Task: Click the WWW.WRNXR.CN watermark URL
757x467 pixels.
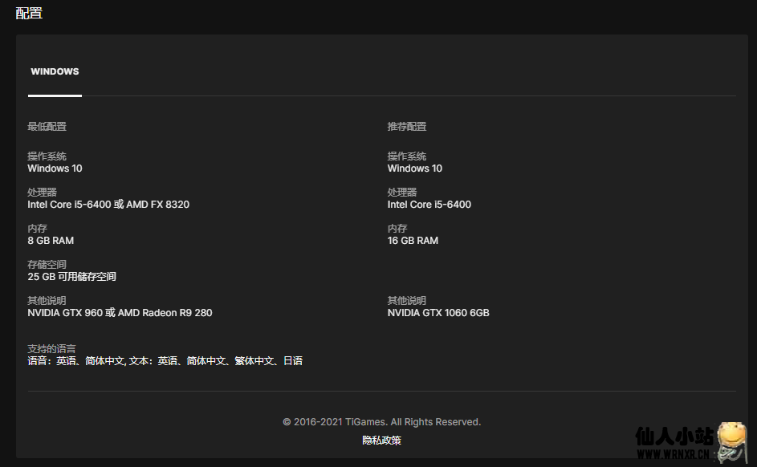Action: pos(673,455)
